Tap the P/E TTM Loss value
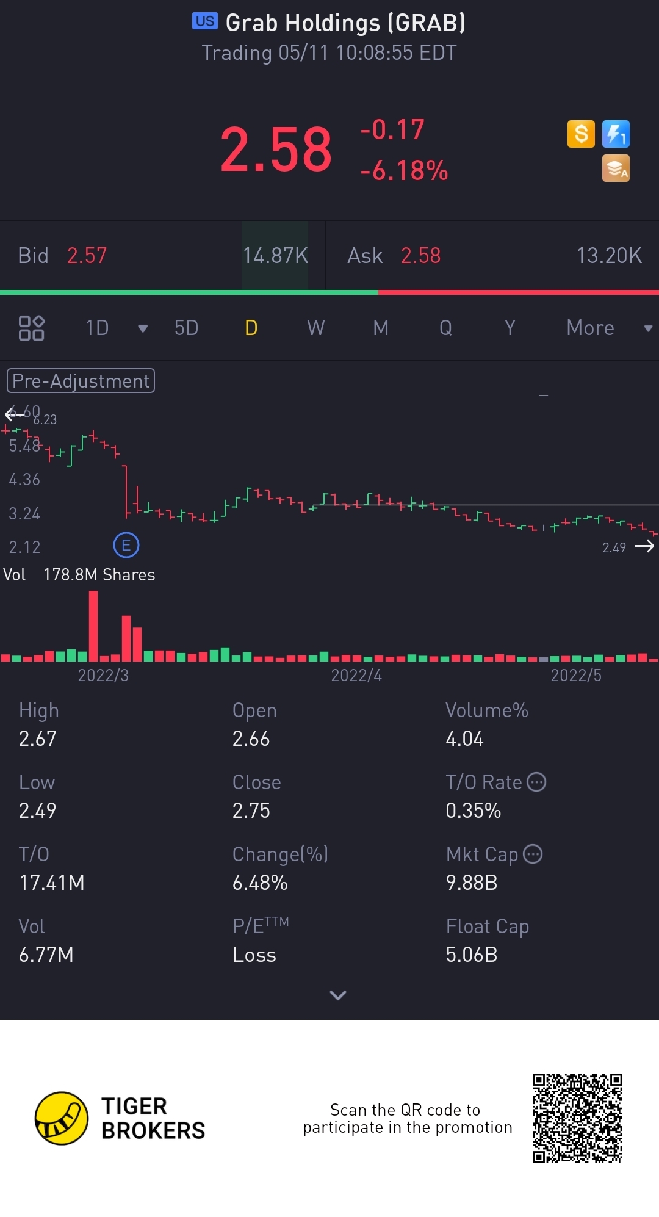 (x=254, y=955)
